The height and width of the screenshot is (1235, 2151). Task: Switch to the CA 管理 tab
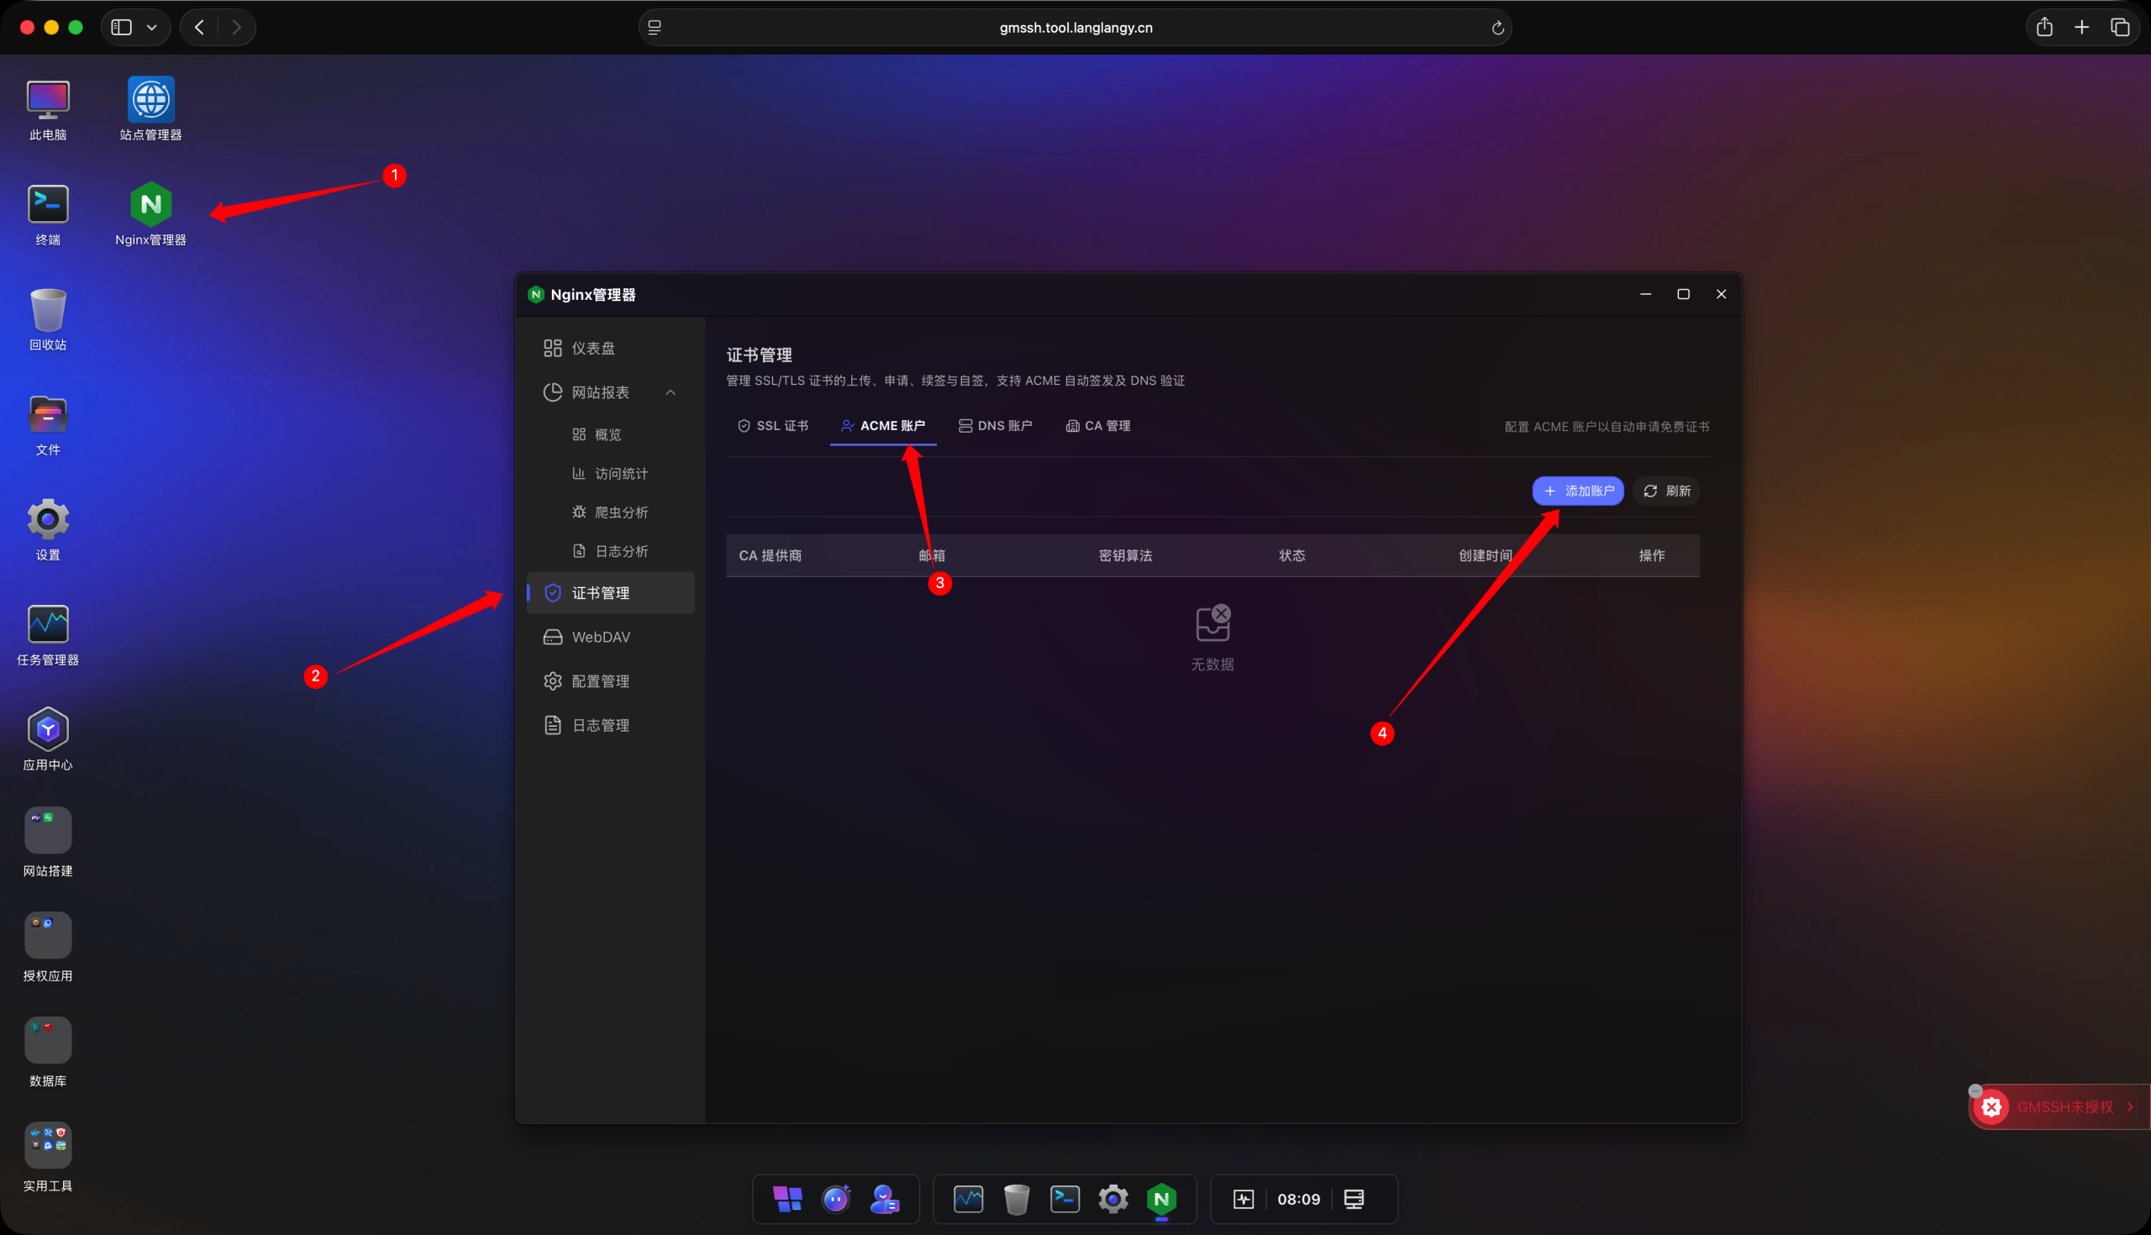1098,426
